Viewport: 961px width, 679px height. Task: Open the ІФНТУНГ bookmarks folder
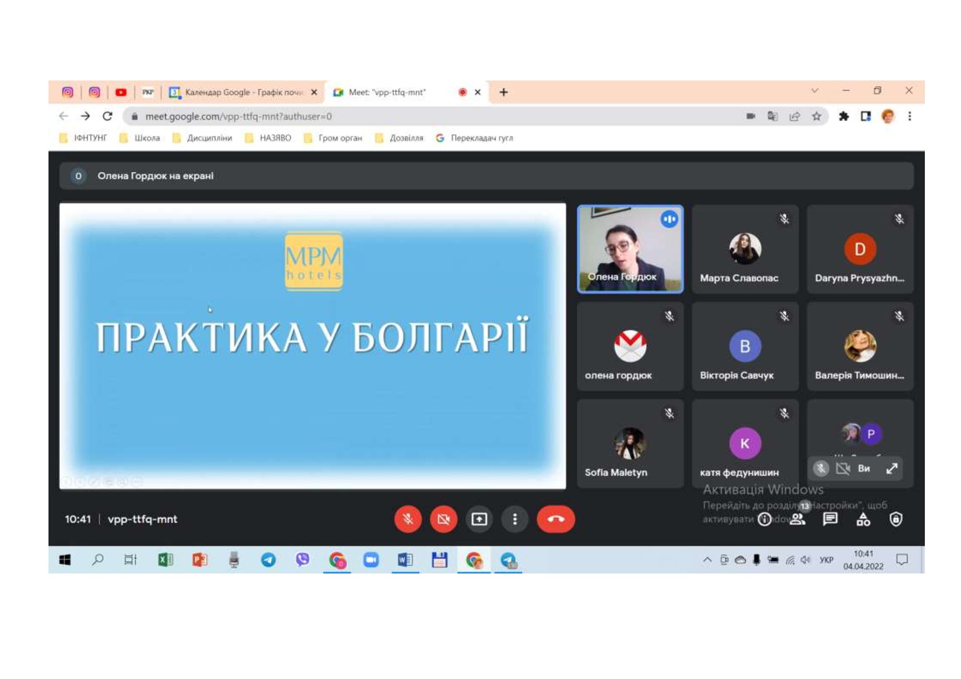(83, 138)
